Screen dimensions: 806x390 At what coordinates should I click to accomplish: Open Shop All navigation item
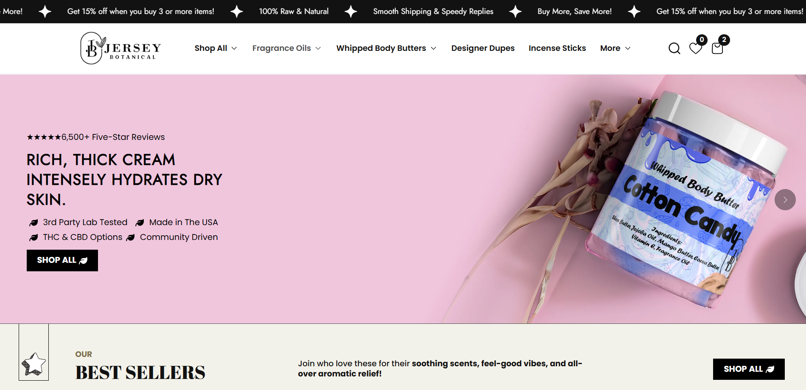point(211,48)
